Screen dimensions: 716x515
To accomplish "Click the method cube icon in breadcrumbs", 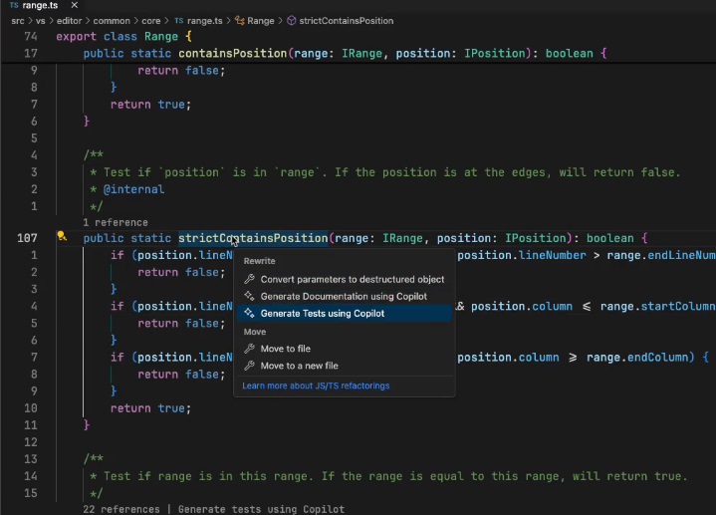I will click(292, 21).
